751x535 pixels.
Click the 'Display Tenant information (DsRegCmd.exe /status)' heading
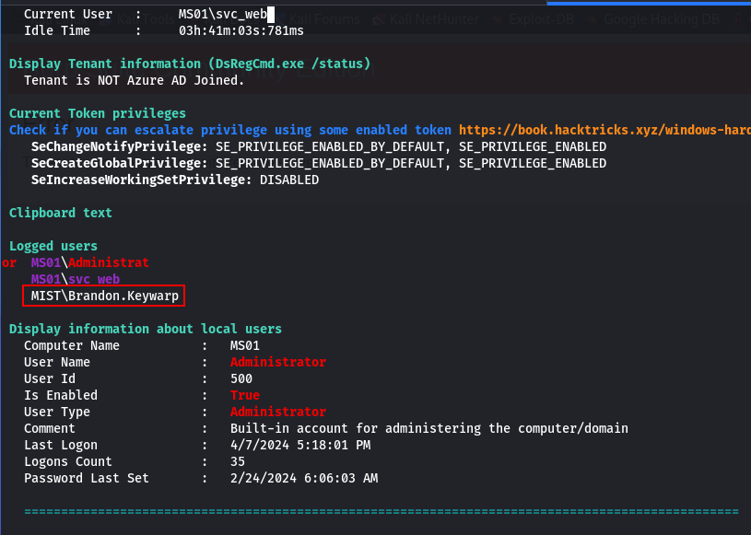tap(190, 64)
